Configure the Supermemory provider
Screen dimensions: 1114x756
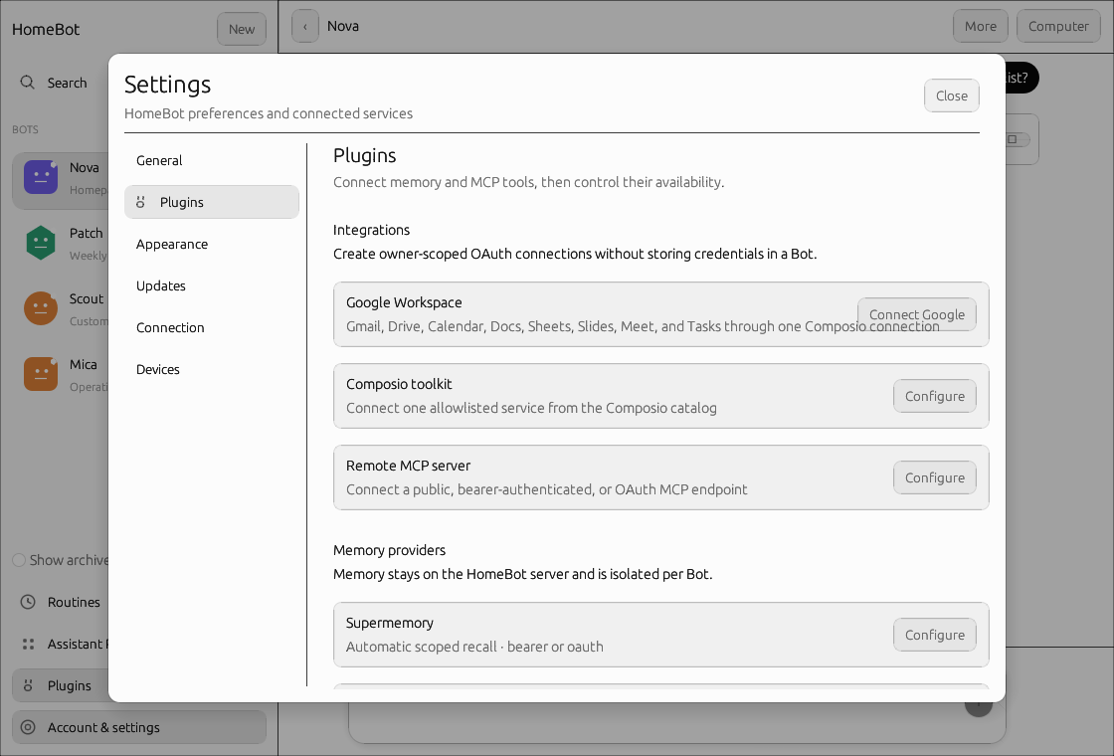click(934, 635)
